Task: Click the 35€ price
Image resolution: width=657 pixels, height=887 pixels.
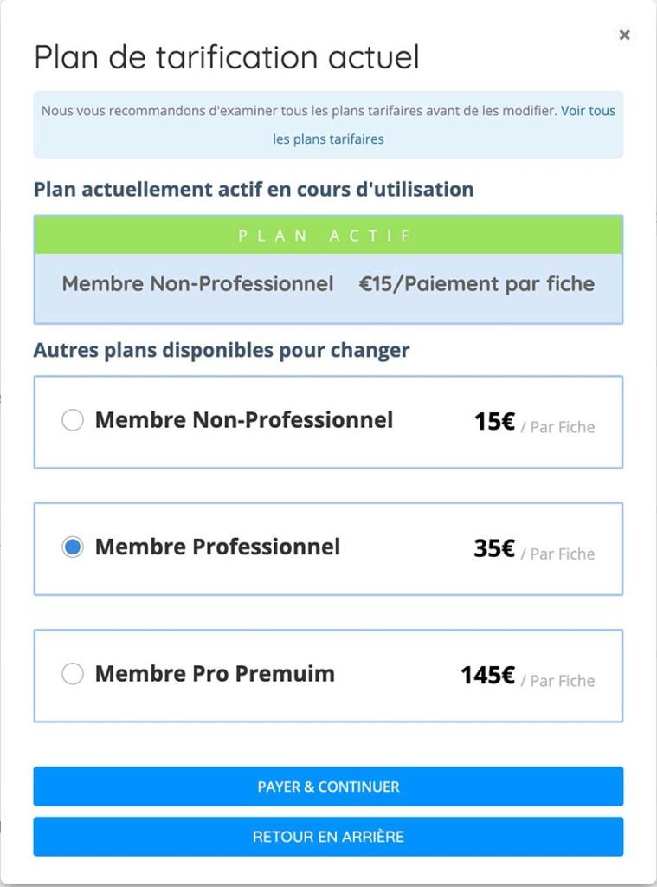Action: (494, 548)
